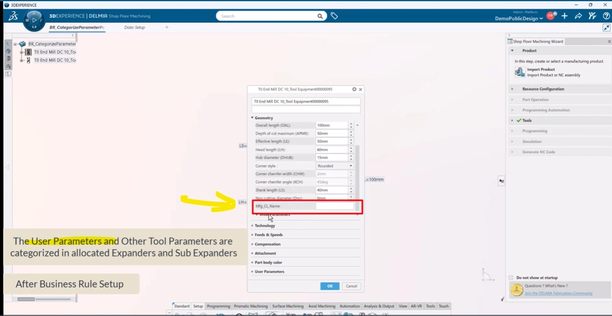Click the second T0 End Mill tool icon
Image resolution: width=612 pixels, height=316 pixels.
click(28, 60)
